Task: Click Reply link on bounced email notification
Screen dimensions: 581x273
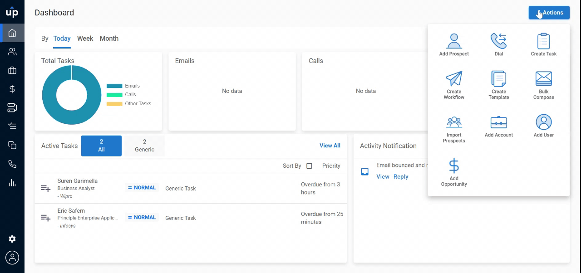Action: tap(401, 177)
